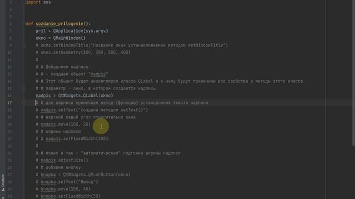Click 'okno = QMainWindow()' line
The height and width of the screenshot is (199, 355).
60,38
